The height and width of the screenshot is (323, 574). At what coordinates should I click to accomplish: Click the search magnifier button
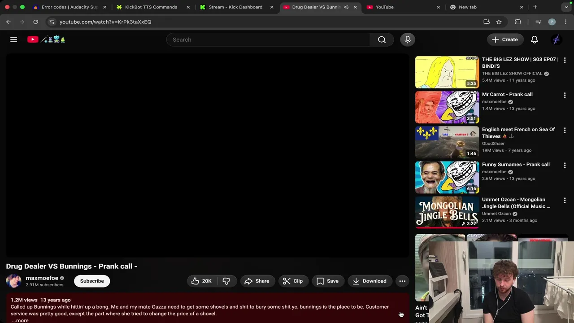click(x=382, y=39)
